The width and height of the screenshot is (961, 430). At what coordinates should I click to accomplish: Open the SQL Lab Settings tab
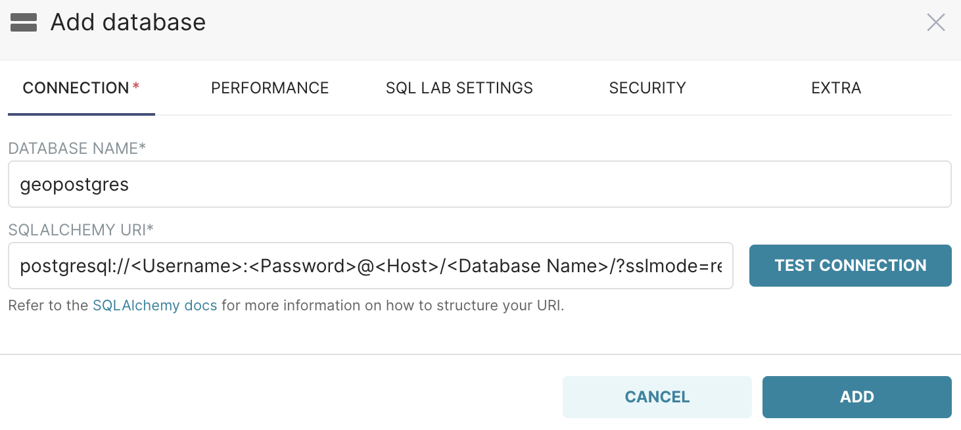459,87
